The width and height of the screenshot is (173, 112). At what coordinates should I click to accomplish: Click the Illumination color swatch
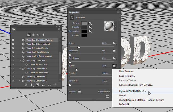(84, 31)
